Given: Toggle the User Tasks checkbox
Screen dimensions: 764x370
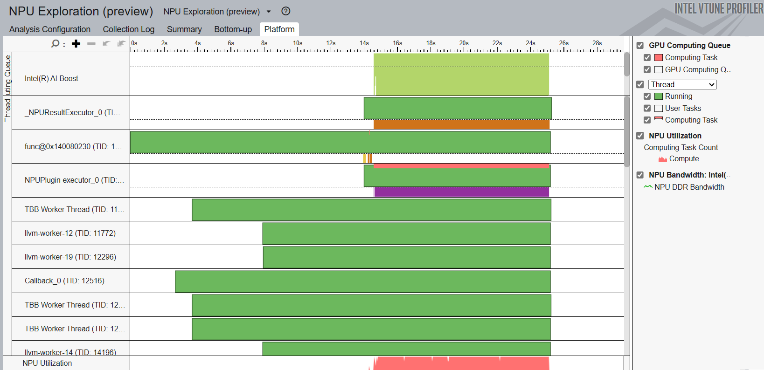Looking at the screenshot, I should (x=647, y=109).
